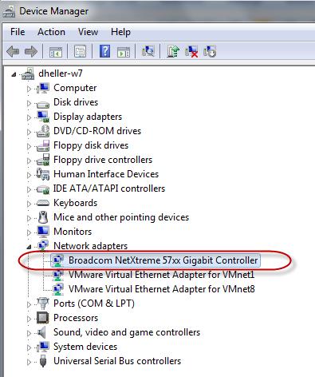The width and height of the screenshot is (315, 377).
Task: Toggle the show/hide console tree icon
Action: pyautogui.click(x=56, y=51)
